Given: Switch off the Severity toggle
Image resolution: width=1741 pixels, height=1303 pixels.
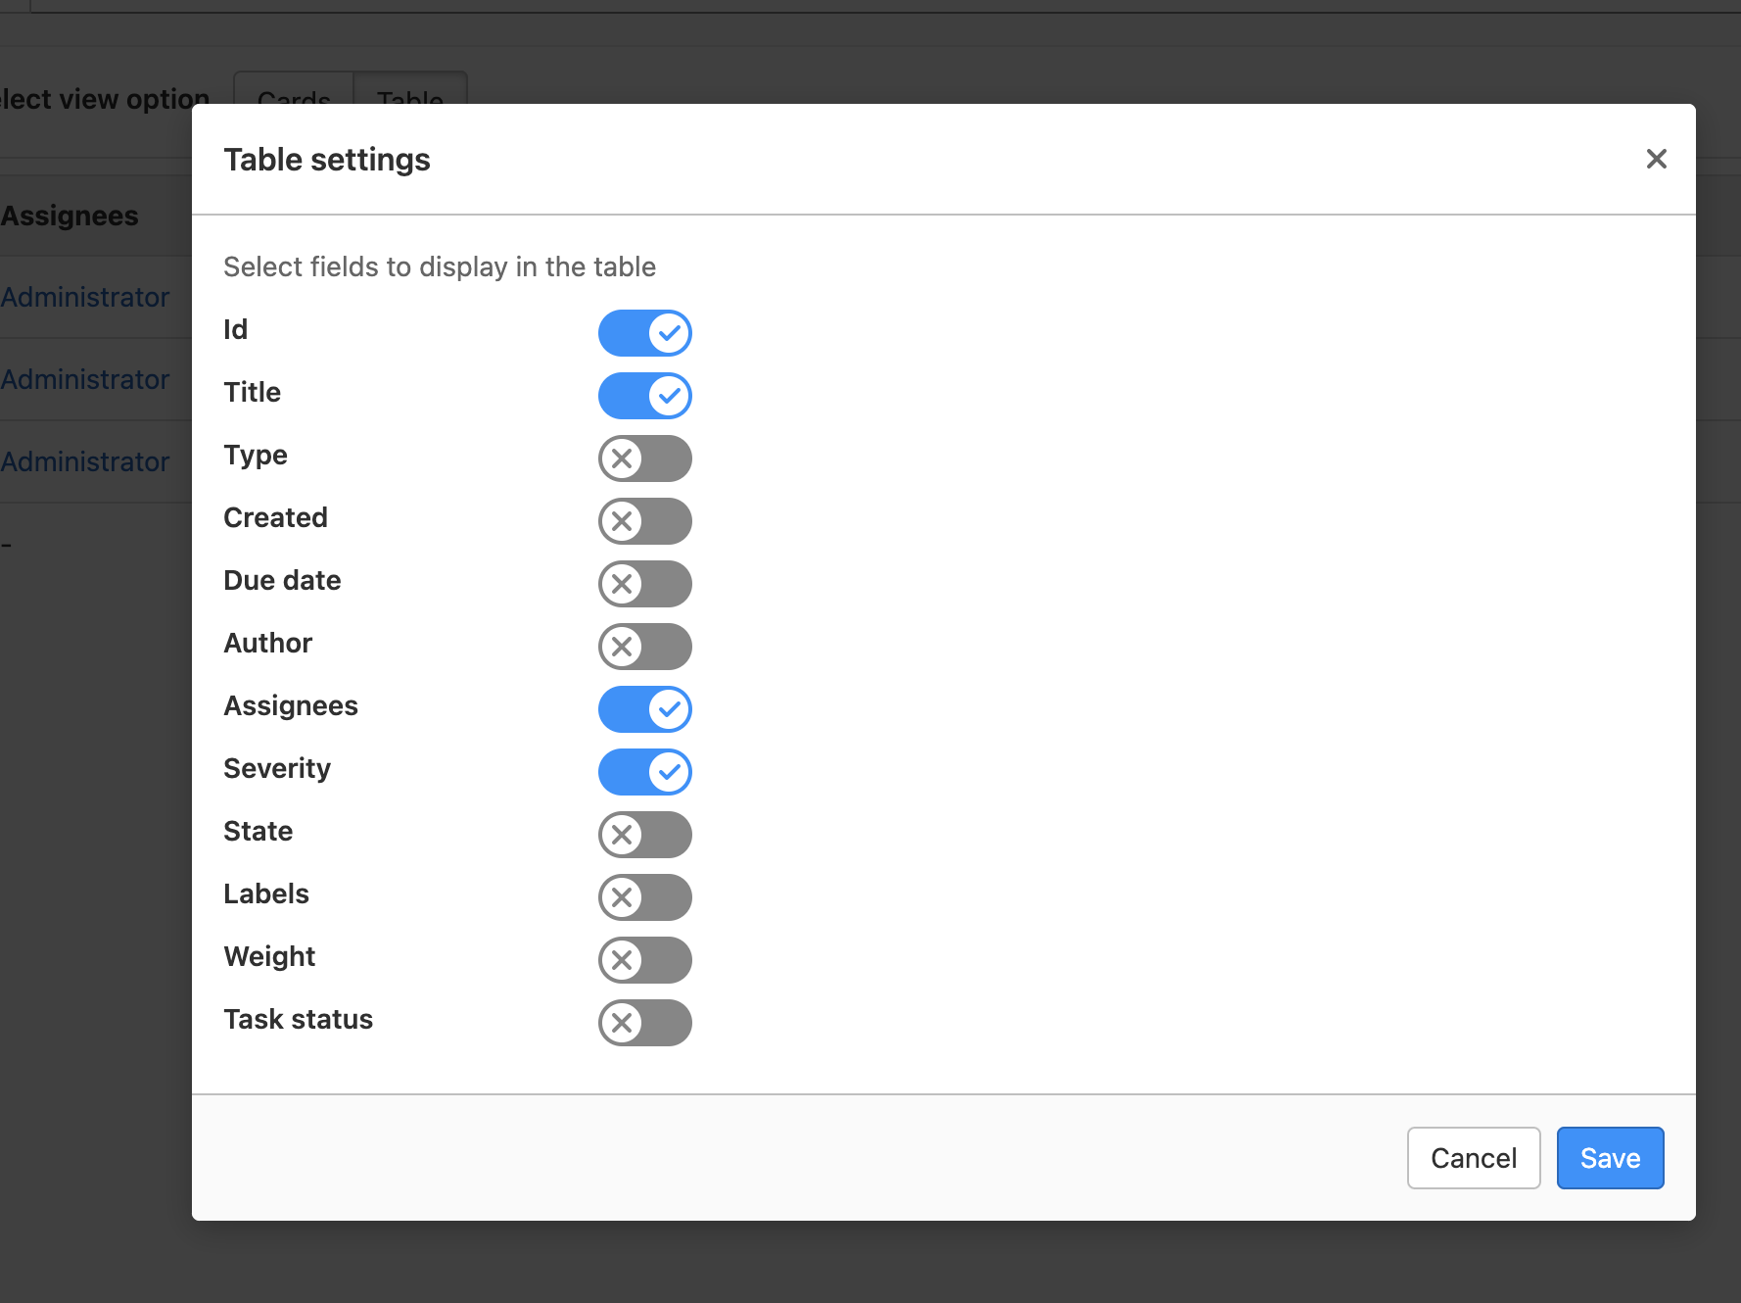Looking at the screenshot, I should click(x=644, y=772).
